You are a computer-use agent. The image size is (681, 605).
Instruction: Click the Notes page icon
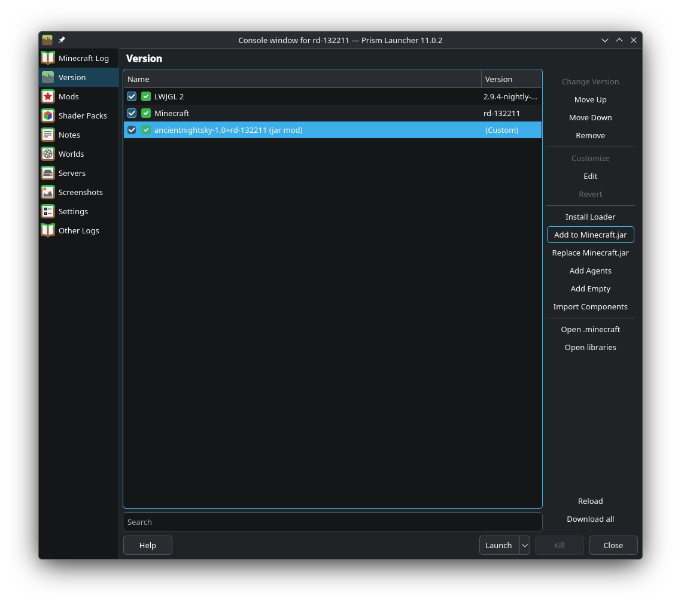pos(48,135)
